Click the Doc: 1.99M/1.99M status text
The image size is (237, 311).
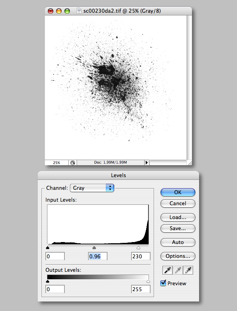click(x=110, y=162)
